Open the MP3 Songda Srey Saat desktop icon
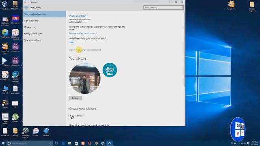260x146 pixels. (5, 48)
